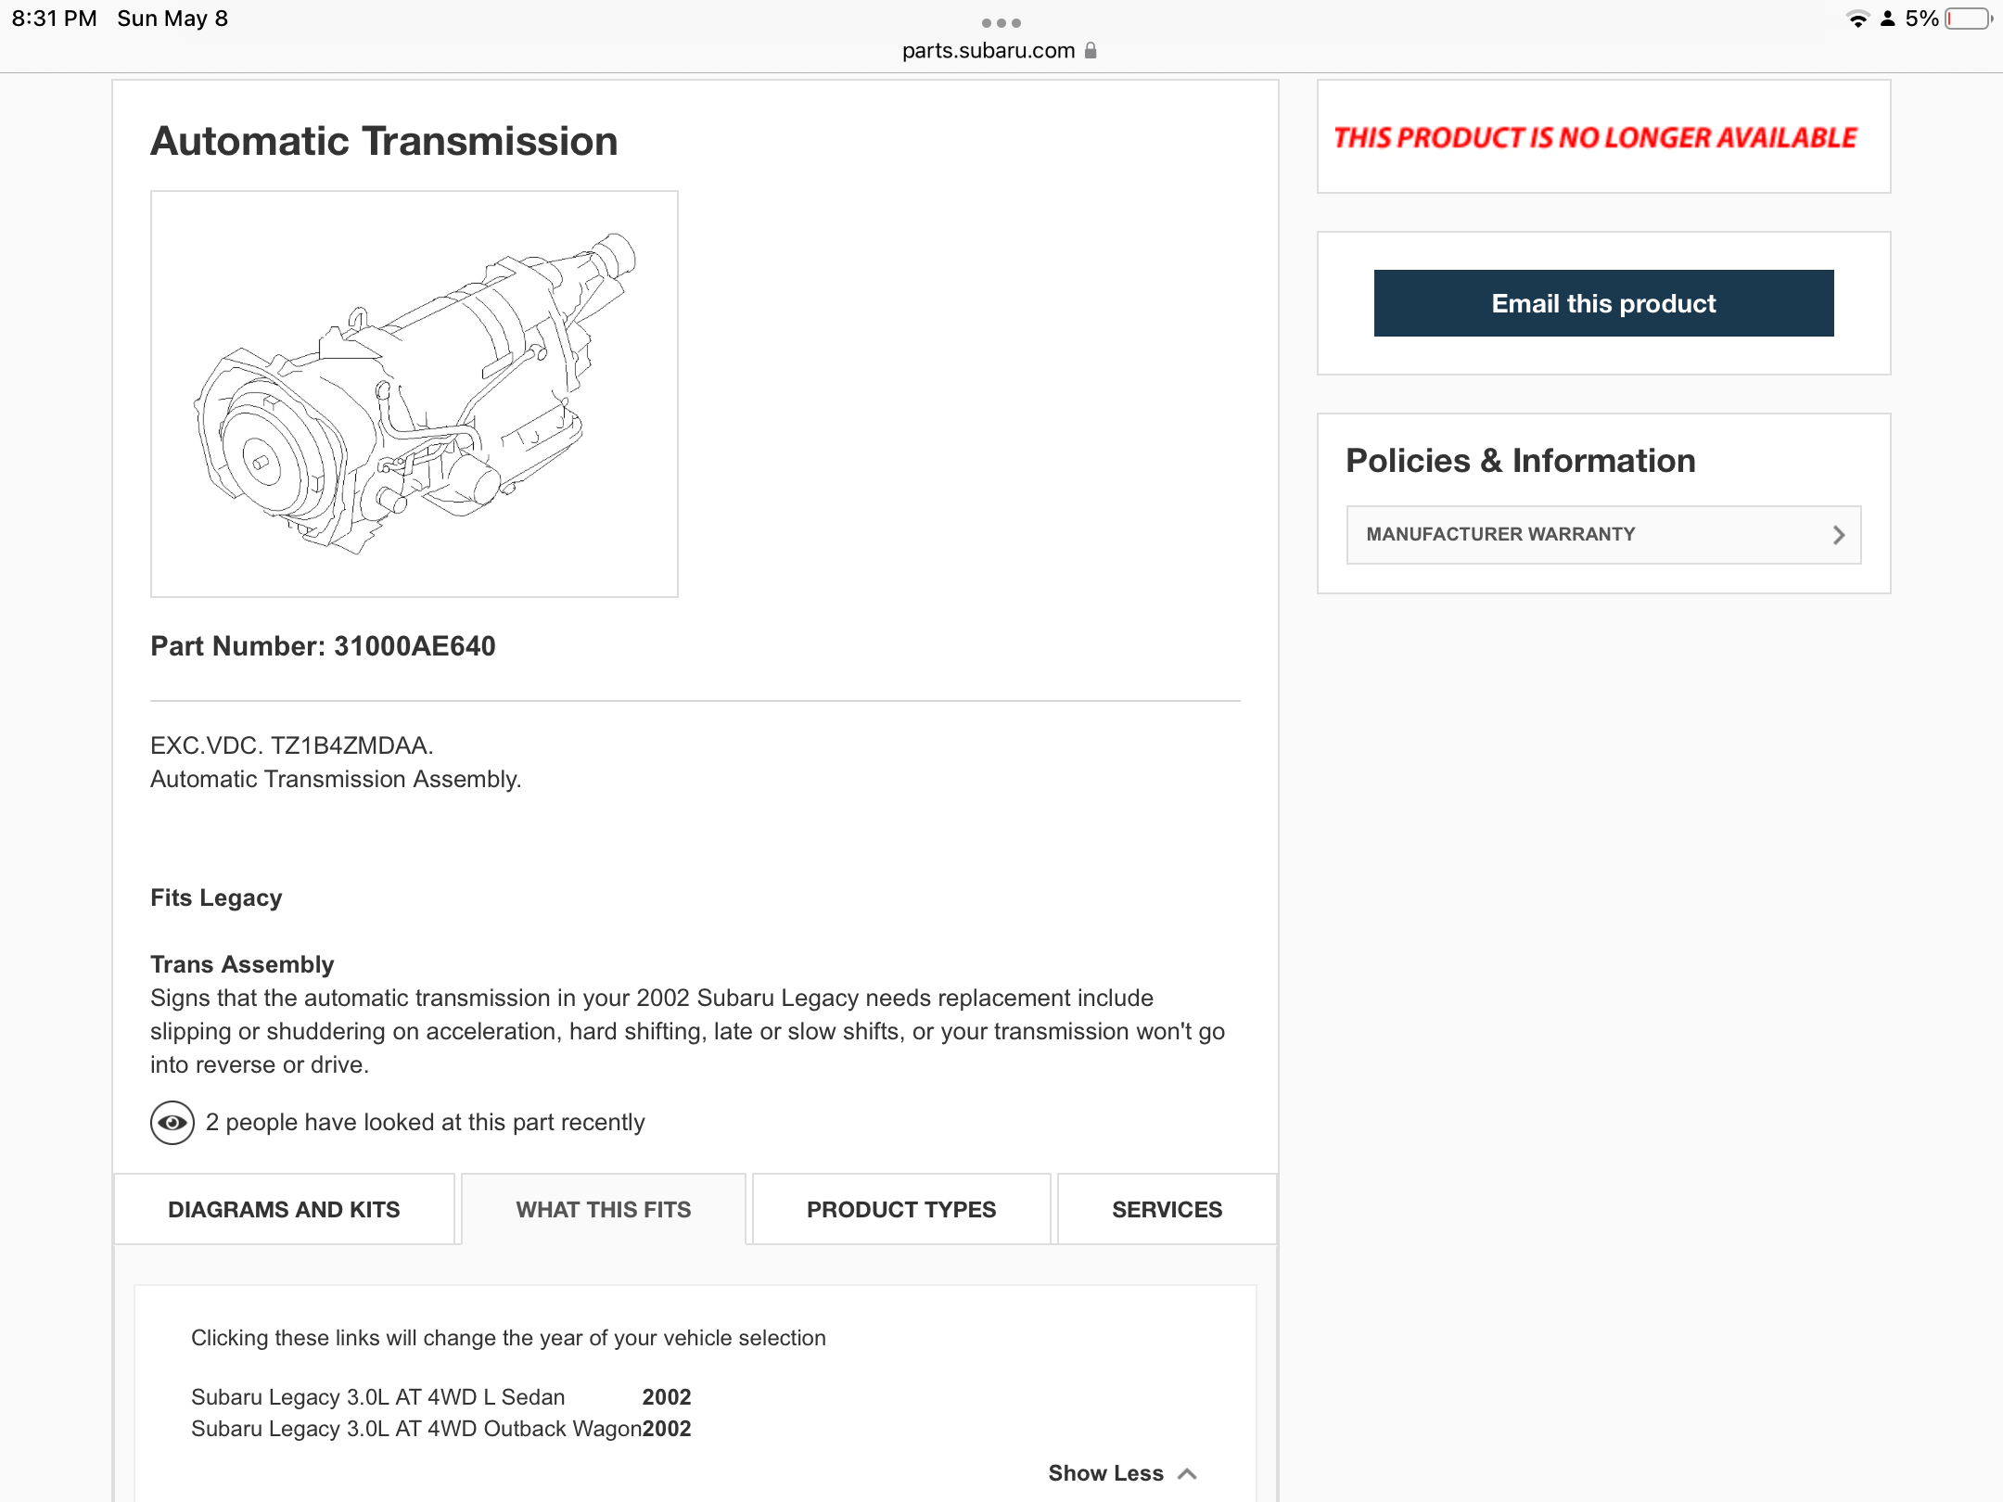Select Subaru Legacy 3.0L L Sedan link
The height and width of the screenshot is (1502, 2003).
378,1397
